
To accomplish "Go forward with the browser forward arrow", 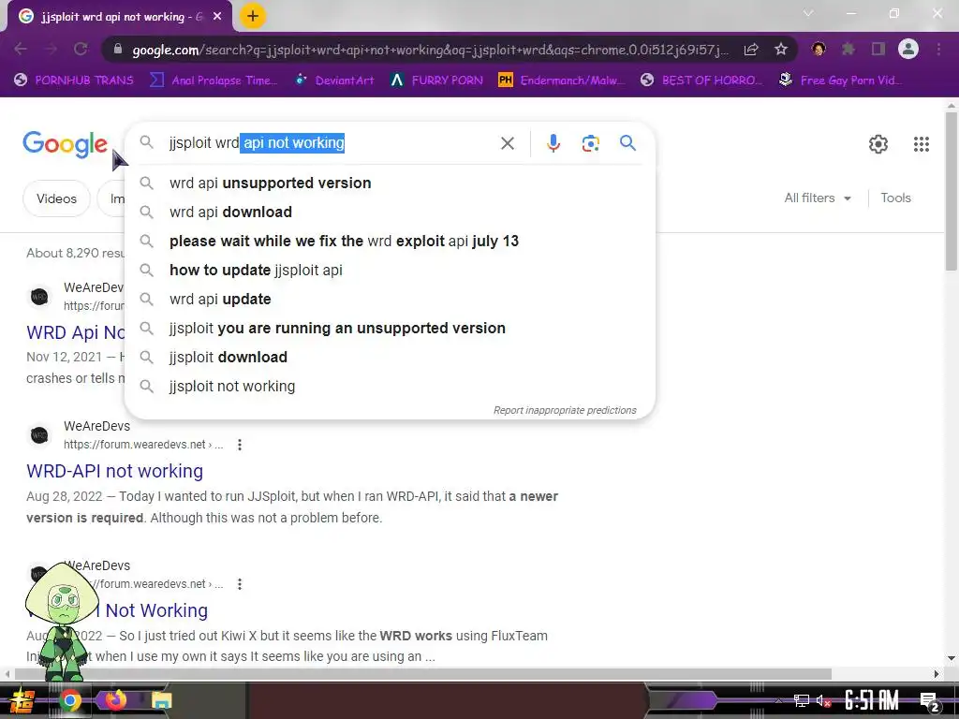I will click(51, 49).
